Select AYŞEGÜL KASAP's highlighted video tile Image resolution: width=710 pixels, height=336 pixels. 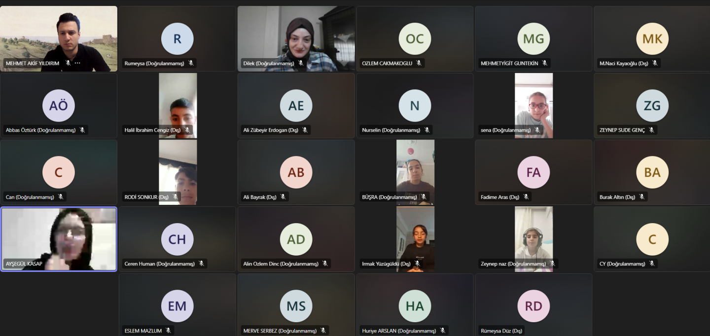point(59,239)
